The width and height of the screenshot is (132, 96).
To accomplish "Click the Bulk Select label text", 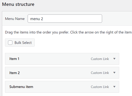I will (x=23, y=42).
